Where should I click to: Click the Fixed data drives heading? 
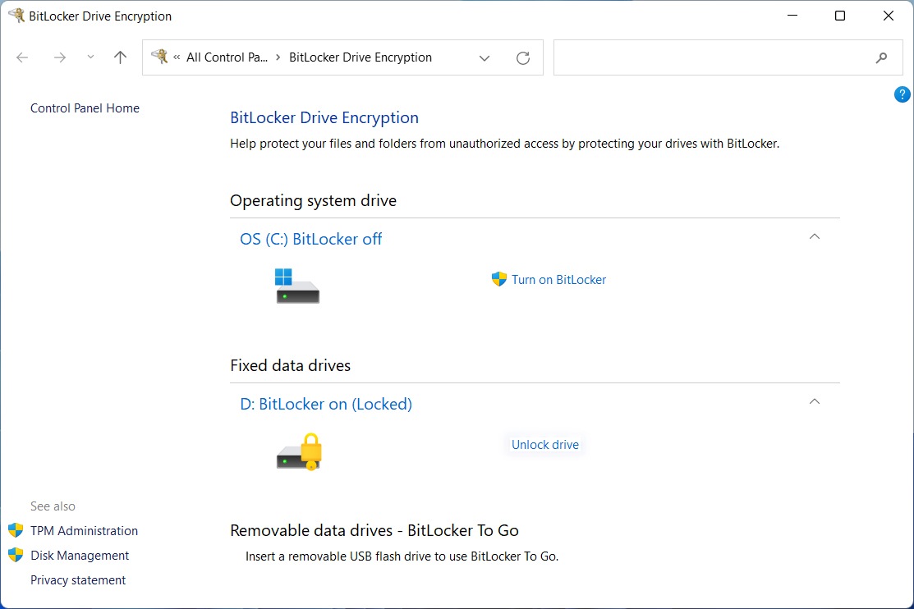pyautogui.click(x=290, y=365)
